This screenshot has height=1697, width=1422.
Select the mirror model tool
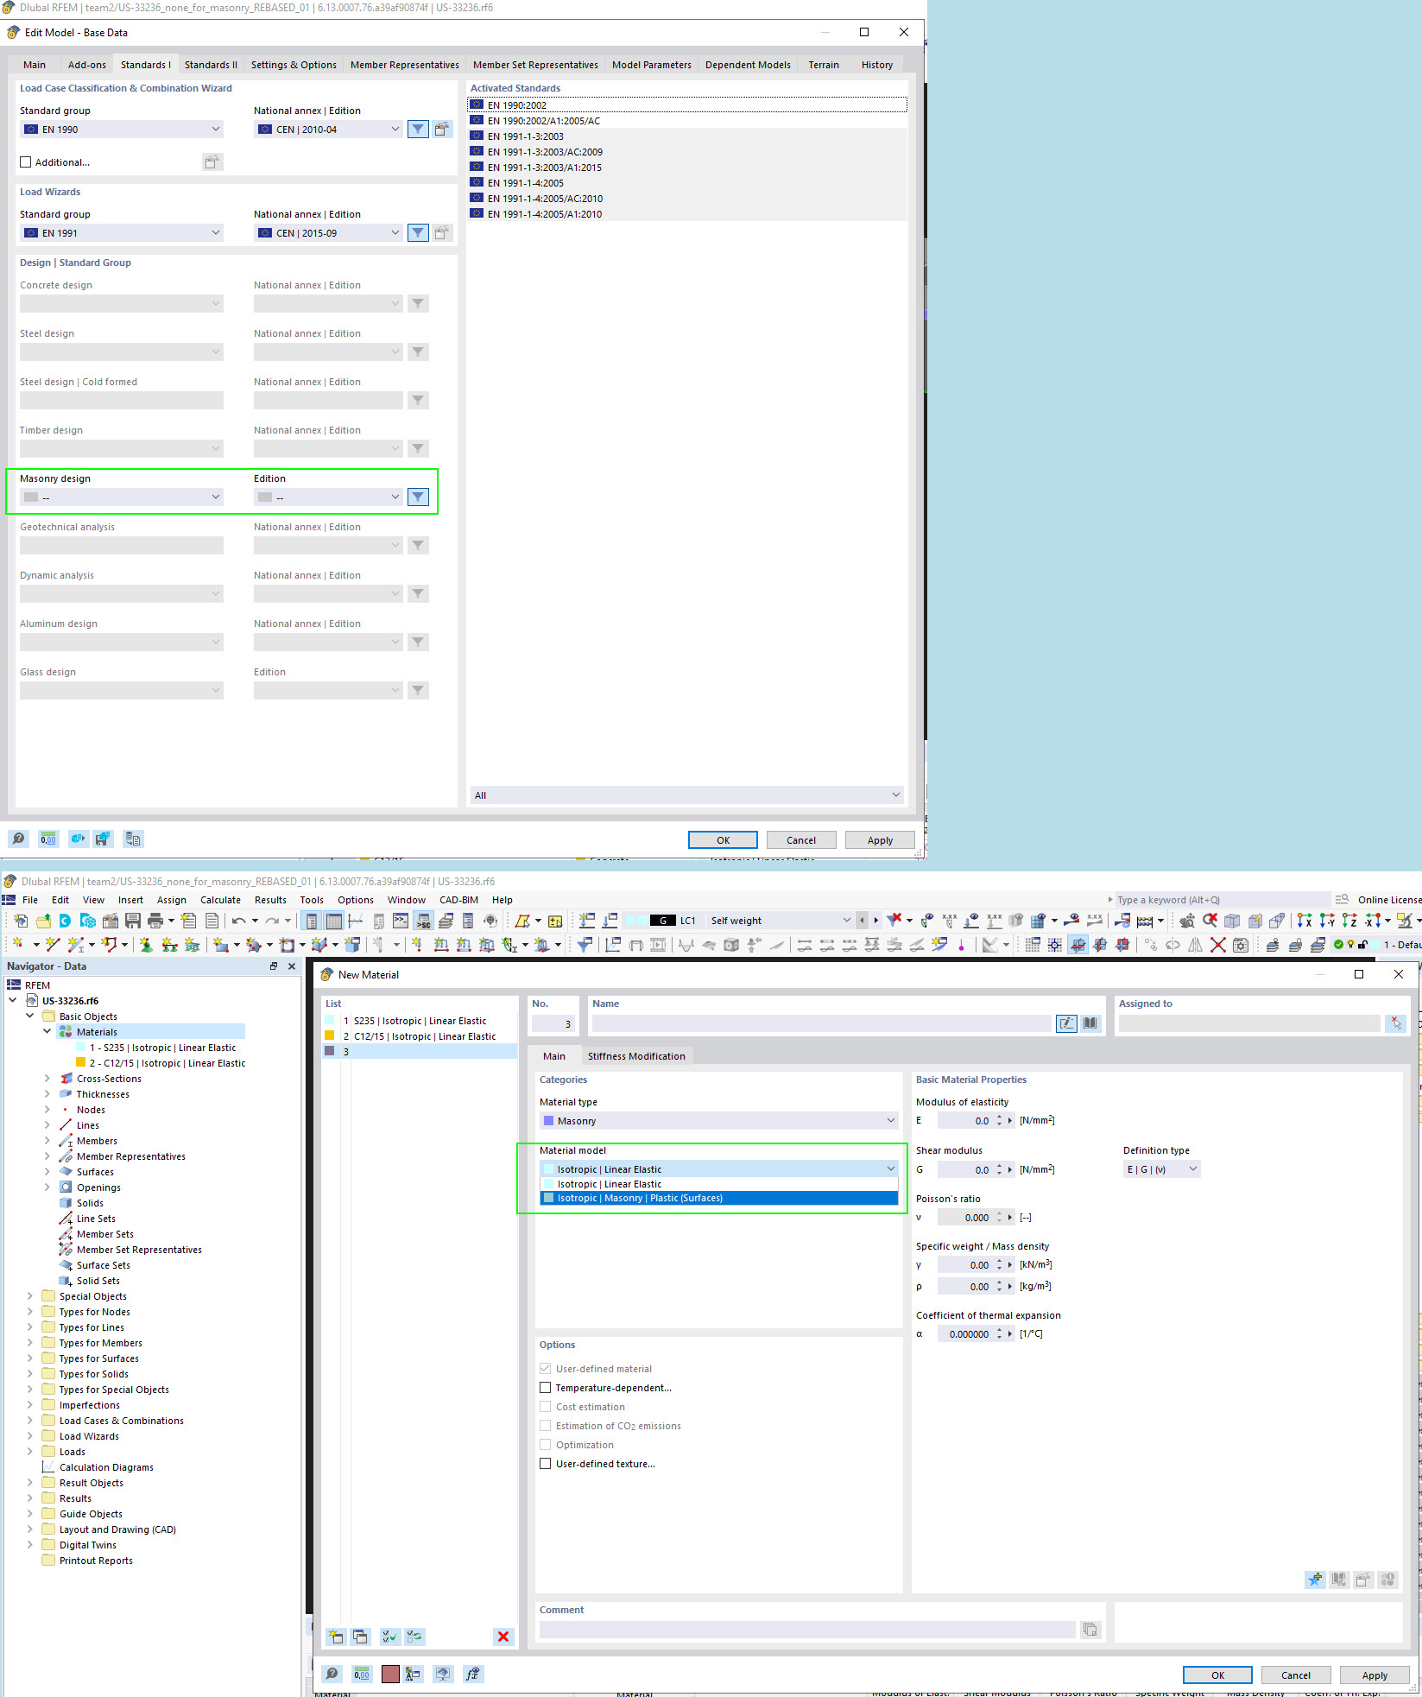pyautogui.click(x=1195, y=944)
